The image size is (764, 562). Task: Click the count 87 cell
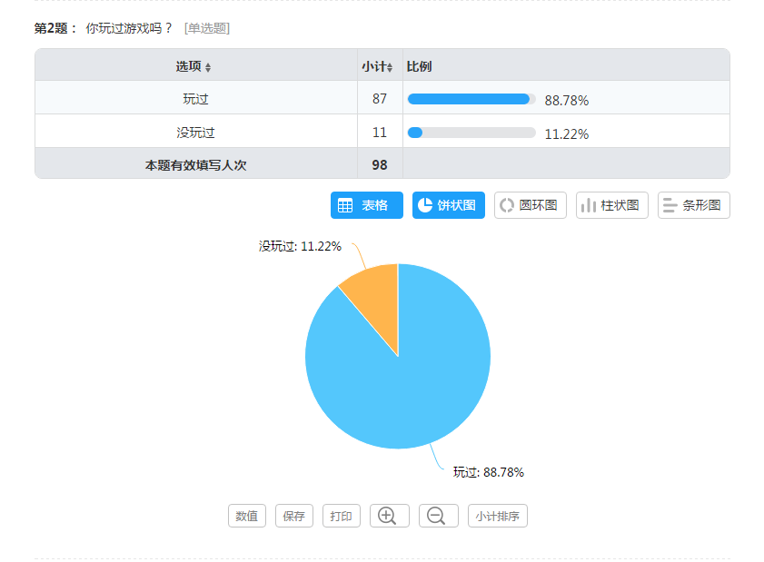[380, 97]
